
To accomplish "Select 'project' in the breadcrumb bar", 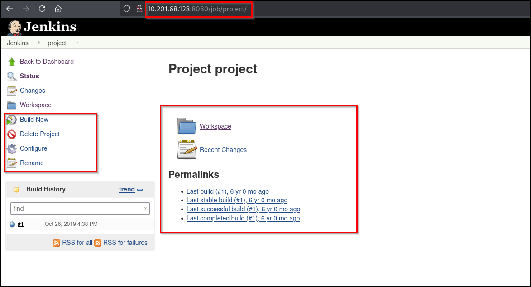I will [x=57, y=43].
